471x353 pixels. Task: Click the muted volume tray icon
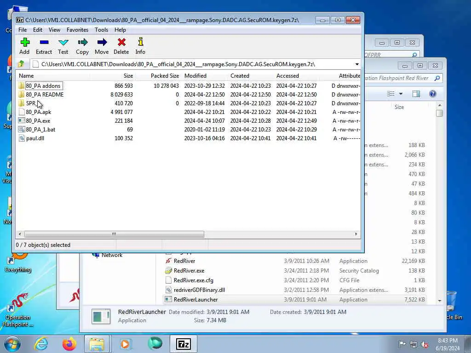[x=425, y=345]
